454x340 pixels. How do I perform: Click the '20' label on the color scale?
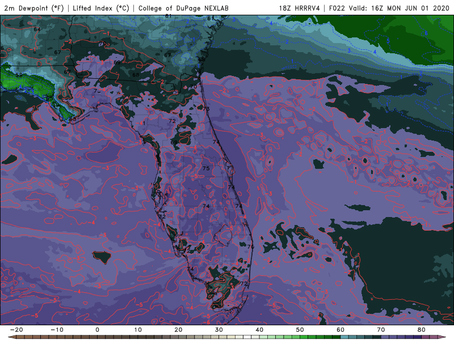tap(178, 330)
